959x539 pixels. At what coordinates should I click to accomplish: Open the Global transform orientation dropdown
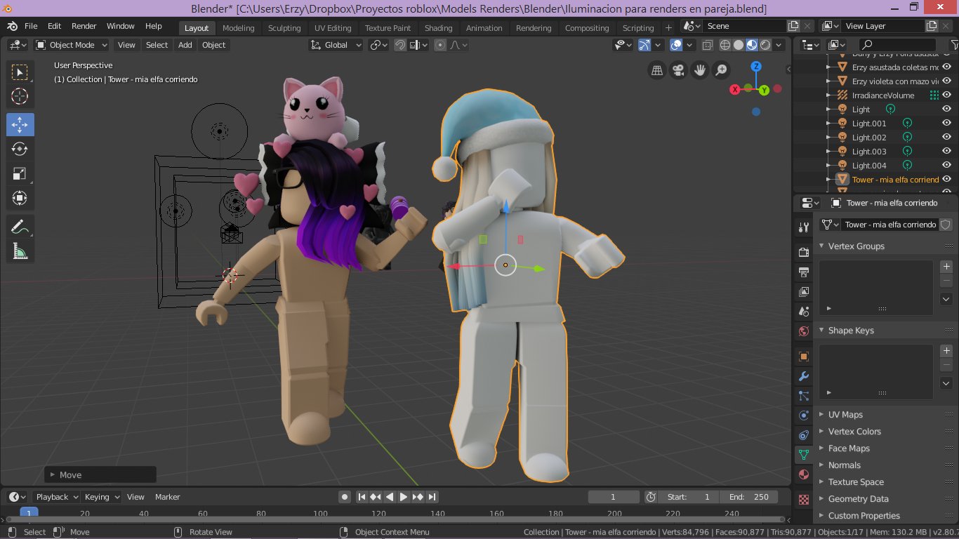click(336, 45)
